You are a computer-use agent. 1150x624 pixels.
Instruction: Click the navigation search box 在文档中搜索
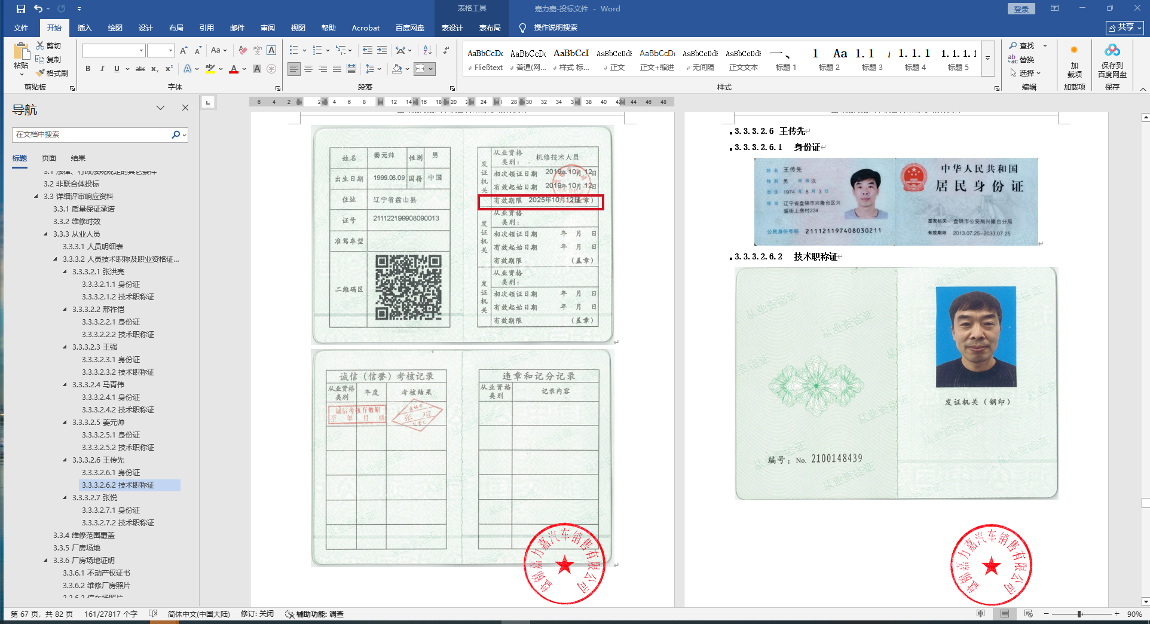coord(92,134)
